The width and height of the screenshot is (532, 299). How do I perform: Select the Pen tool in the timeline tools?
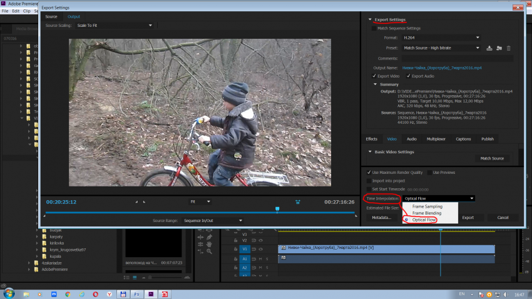pyautogui.click(x=209, y=237)
